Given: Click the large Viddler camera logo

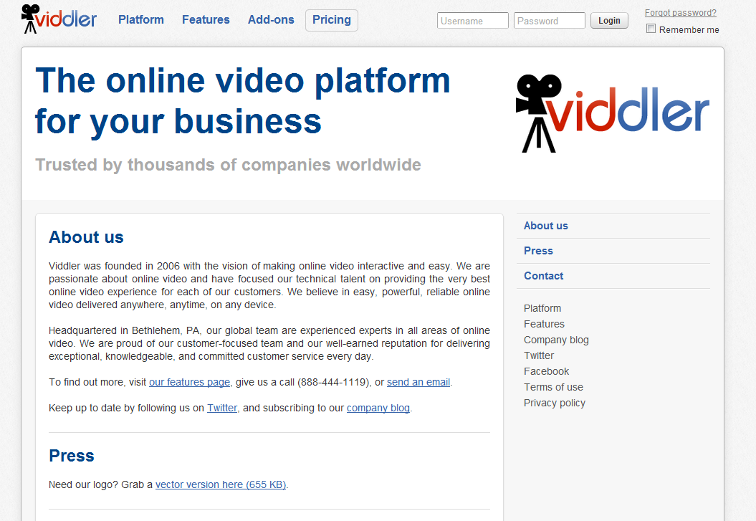Looking at the screenshot, I should [612, 114].
